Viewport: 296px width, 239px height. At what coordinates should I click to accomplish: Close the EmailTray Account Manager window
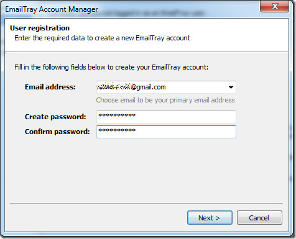click(x=274, y=6)
